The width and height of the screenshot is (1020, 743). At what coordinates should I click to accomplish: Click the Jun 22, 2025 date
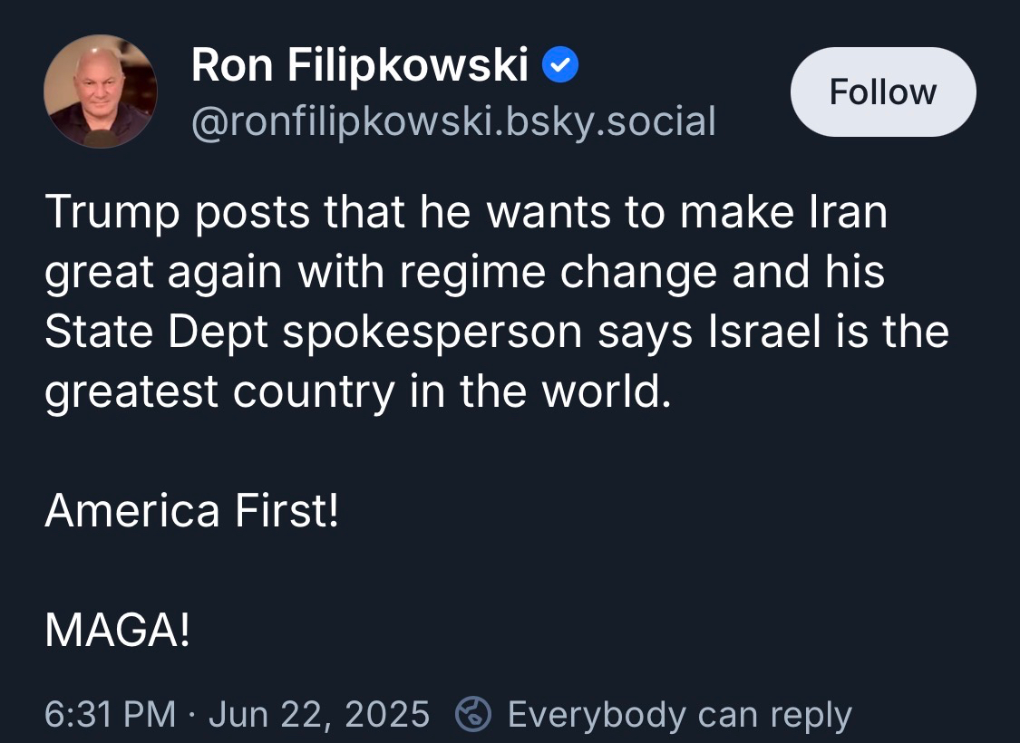coord(318,714)
